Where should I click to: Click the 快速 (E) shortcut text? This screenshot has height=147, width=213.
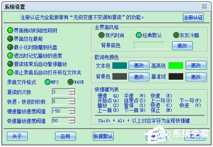161,96
